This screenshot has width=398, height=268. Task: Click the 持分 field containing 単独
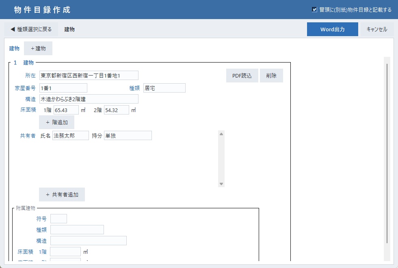click(128, 136)
